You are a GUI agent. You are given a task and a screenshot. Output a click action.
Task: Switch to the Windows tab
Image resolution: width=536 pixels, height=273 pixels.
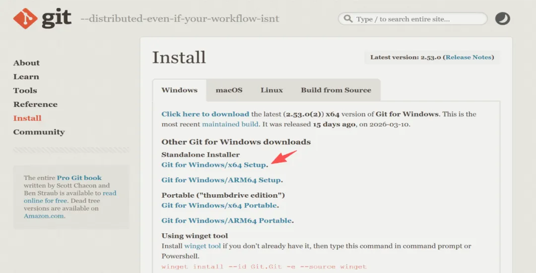coord(180,90)
